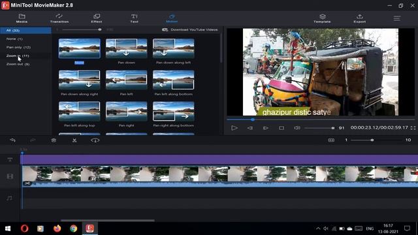Adjust the thumbnail size slider
This screenshot has width=418, height=235.
click(x=81, y=29)
